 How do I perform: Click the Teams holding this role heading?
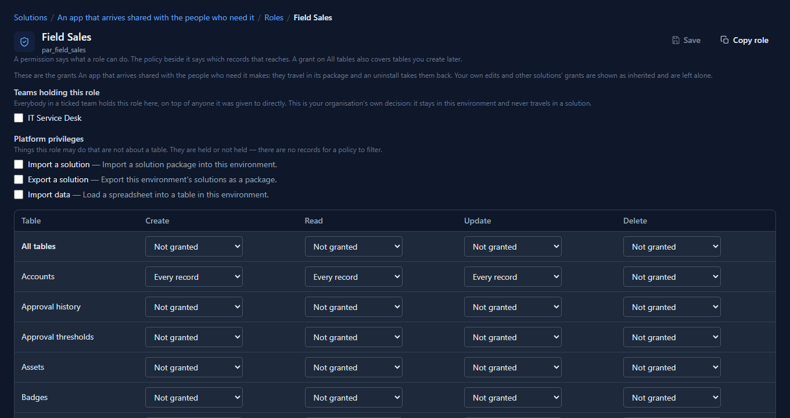pyautogui.click(x=57, y=92)
